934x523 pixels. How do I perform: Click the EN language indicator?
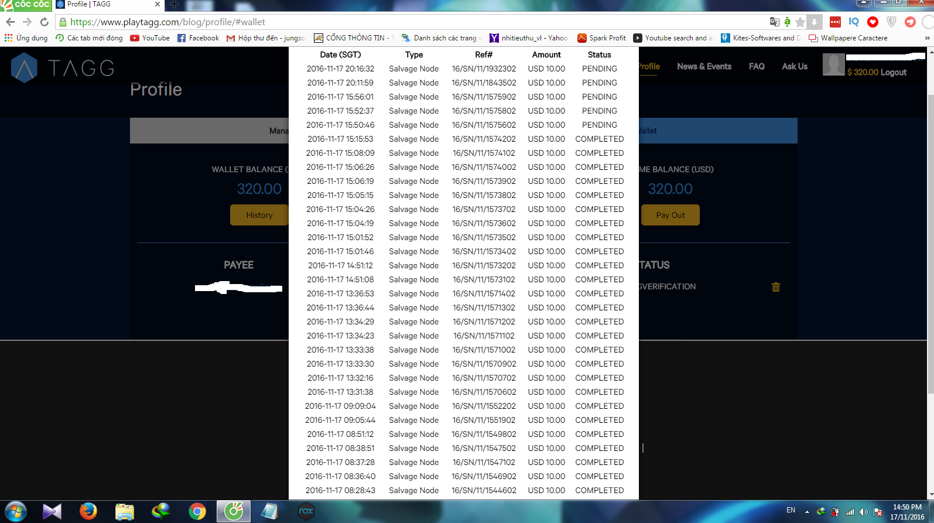(x=791, y=510)
